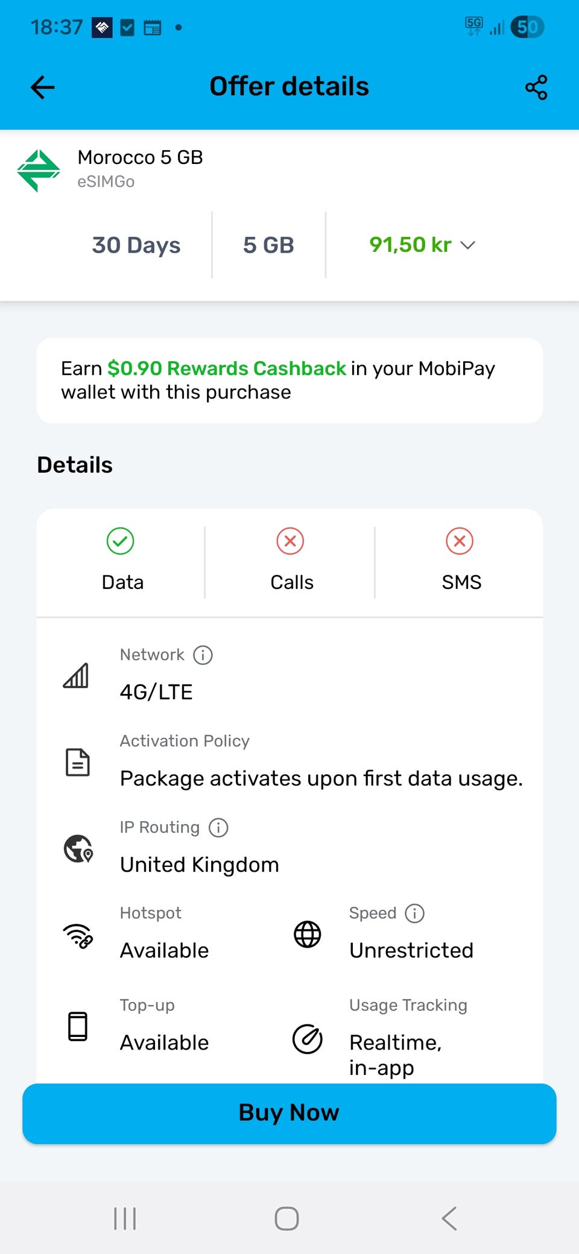Tap the Top-up phone icon
579x1254 pixels.
tap(78, 1026)
